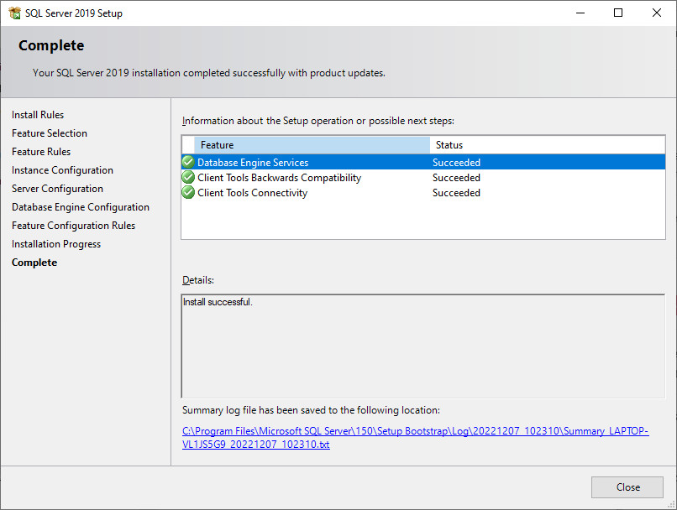Select the Client Tools Backwards Compatibility row
Viewport: 677px width, 510px height.
(x=423, y=177)
